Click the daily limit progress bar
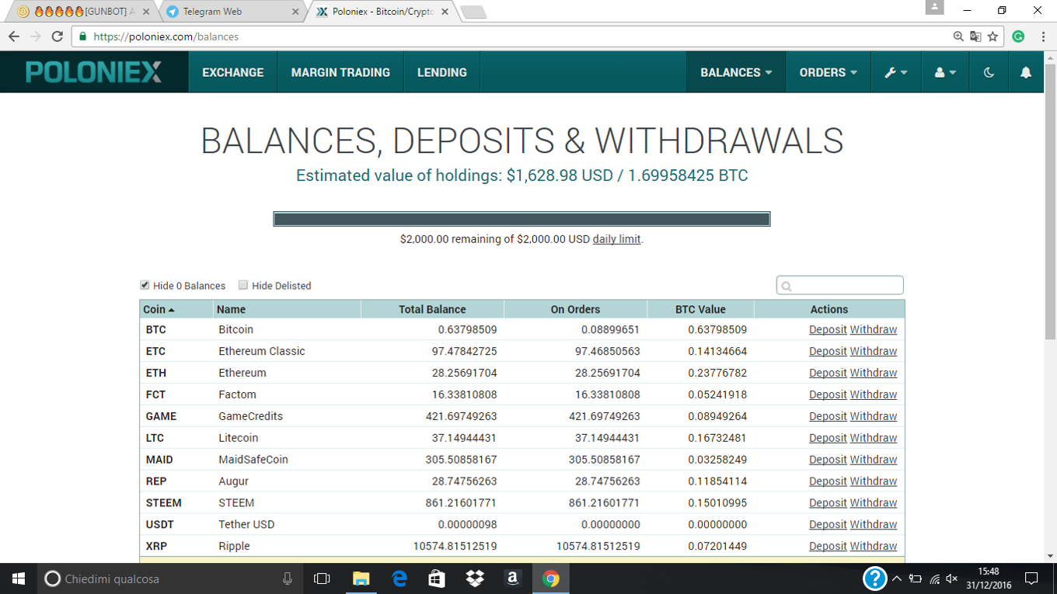1057x594 pixels. coord(522,219)
